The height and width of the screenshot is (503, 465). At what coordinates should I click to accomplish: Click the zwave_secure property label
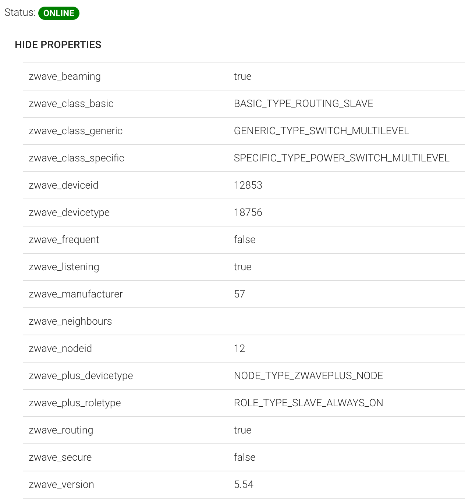pos(60,457)
